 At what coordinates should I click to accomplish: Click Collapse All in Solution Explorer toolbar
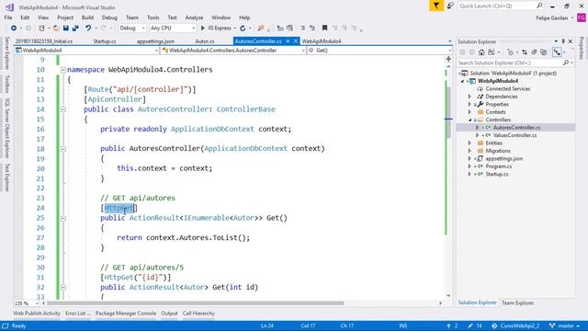[x=534, y=52]
